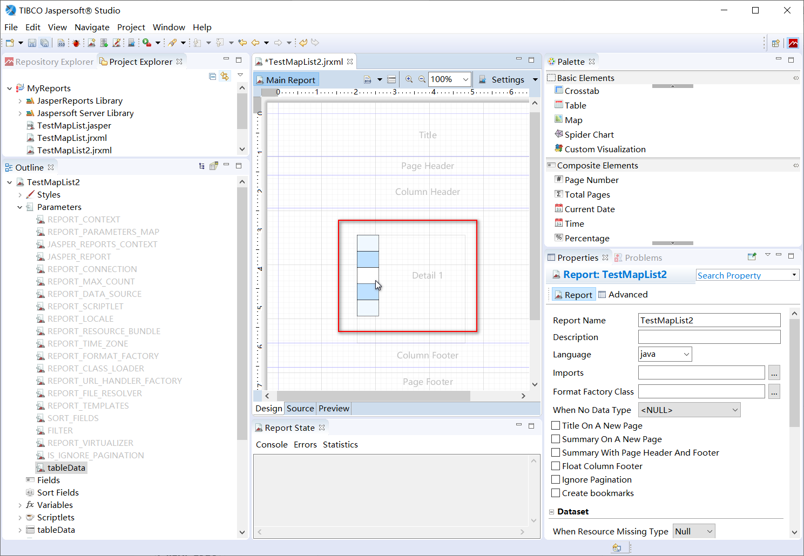Open the Navigate menu
This screenshot has height=556, width=804.
tap(92, 27)
